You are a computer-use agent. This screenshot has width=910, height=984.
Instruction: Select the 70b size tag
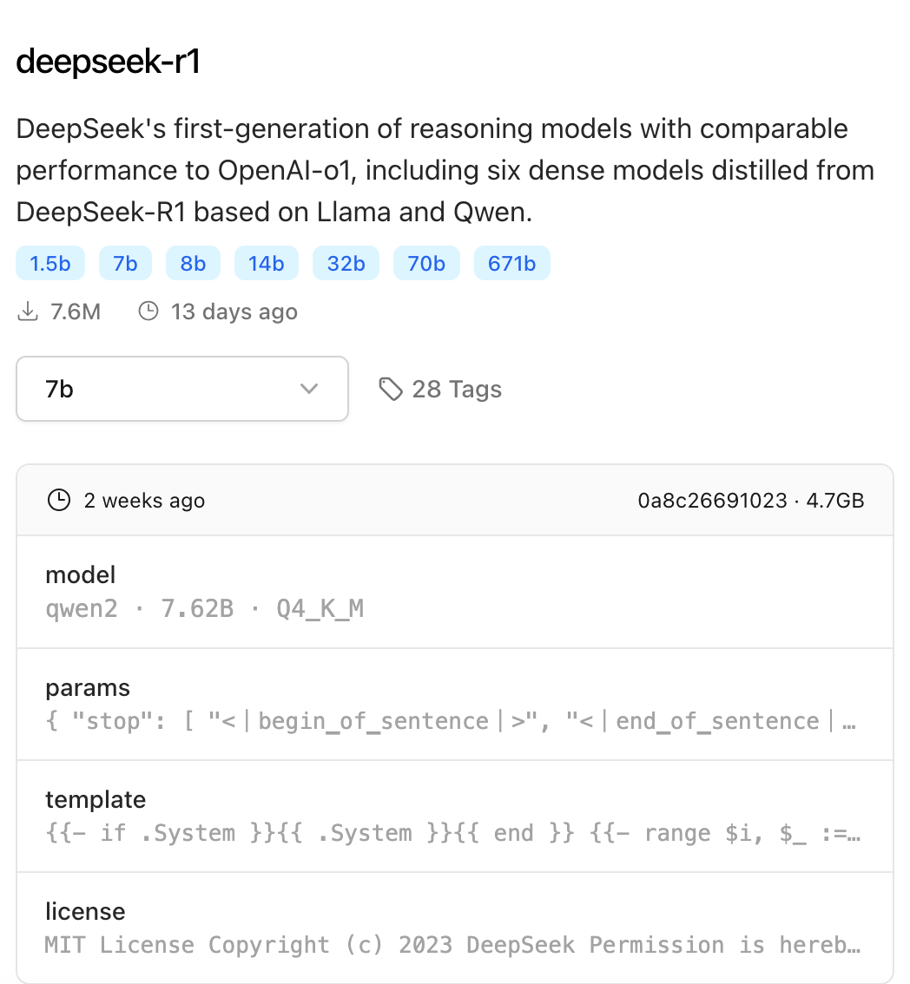coord(426,263)
